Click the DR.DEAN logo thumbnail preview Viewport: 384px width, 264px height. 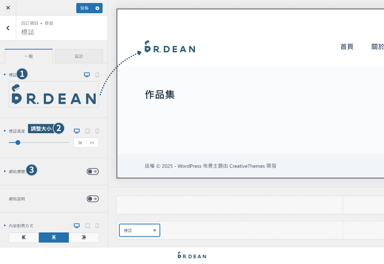54,97
